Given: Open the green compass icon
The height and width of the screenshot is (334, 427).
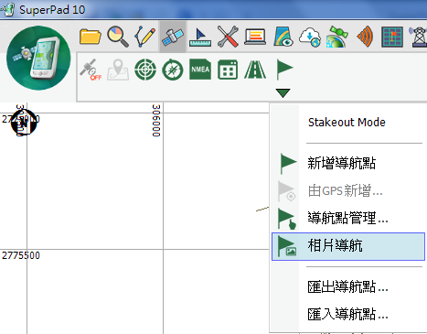Looking at the screenshot, I should (x=173, y=70).
